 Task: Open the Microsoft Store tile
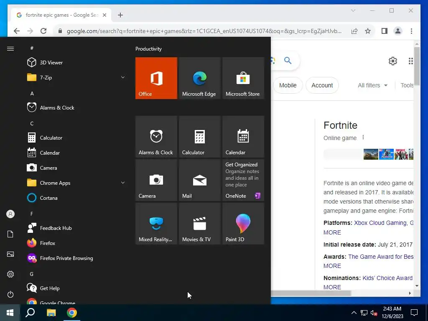[x=243, y=78]
